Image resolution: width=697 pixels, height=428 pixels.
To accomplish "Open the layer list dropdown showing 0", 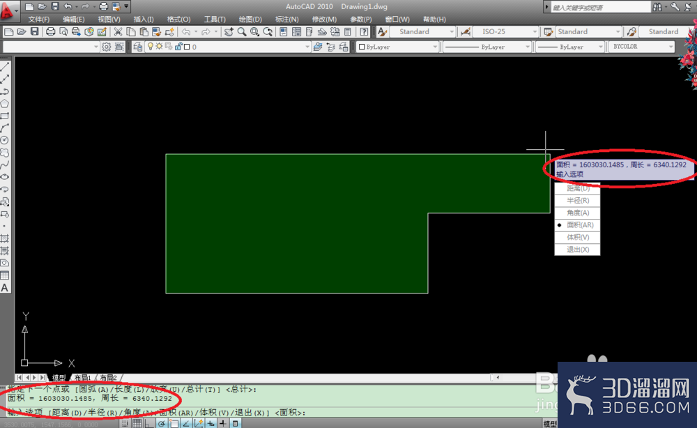I will (x=228, y=47).
